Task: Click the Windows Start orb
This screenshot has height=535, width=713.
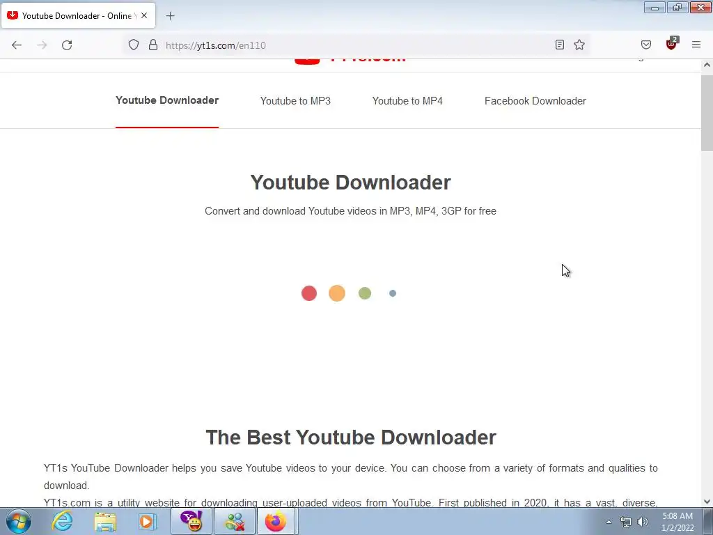Action: [19, 521]
